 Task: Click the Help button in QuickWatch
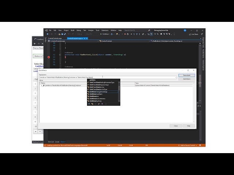click(x=189, y=126)
